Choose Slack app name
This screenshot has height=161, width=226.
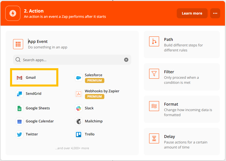tap(89, 108)
